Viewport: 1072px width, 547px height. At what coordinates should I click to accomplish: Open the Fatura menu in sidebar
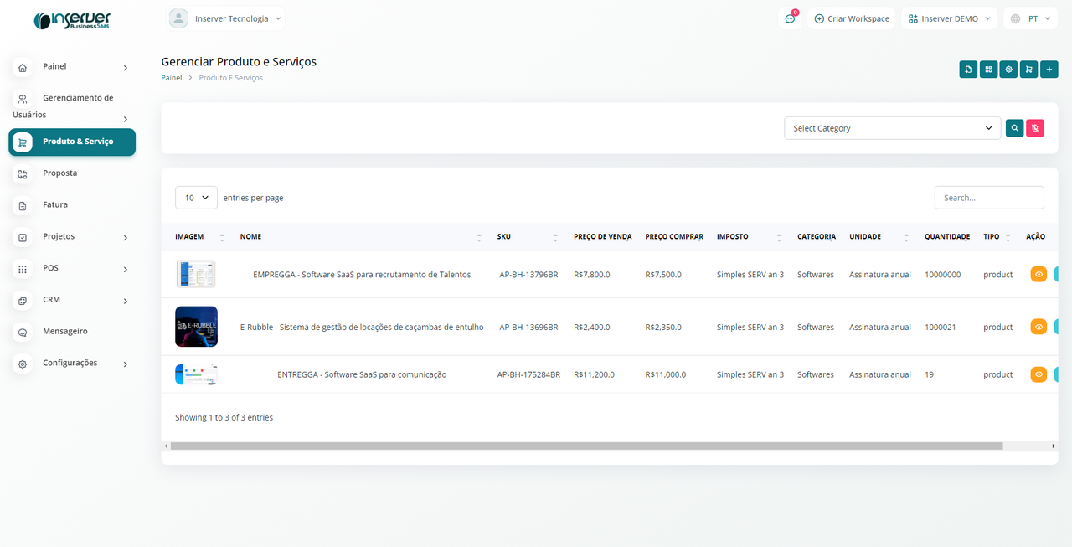(55, 204)
